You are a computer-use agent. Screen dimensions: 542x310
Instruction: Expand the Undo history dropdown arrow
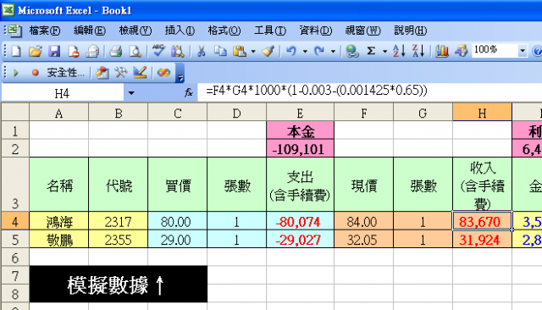click(305, 52)
